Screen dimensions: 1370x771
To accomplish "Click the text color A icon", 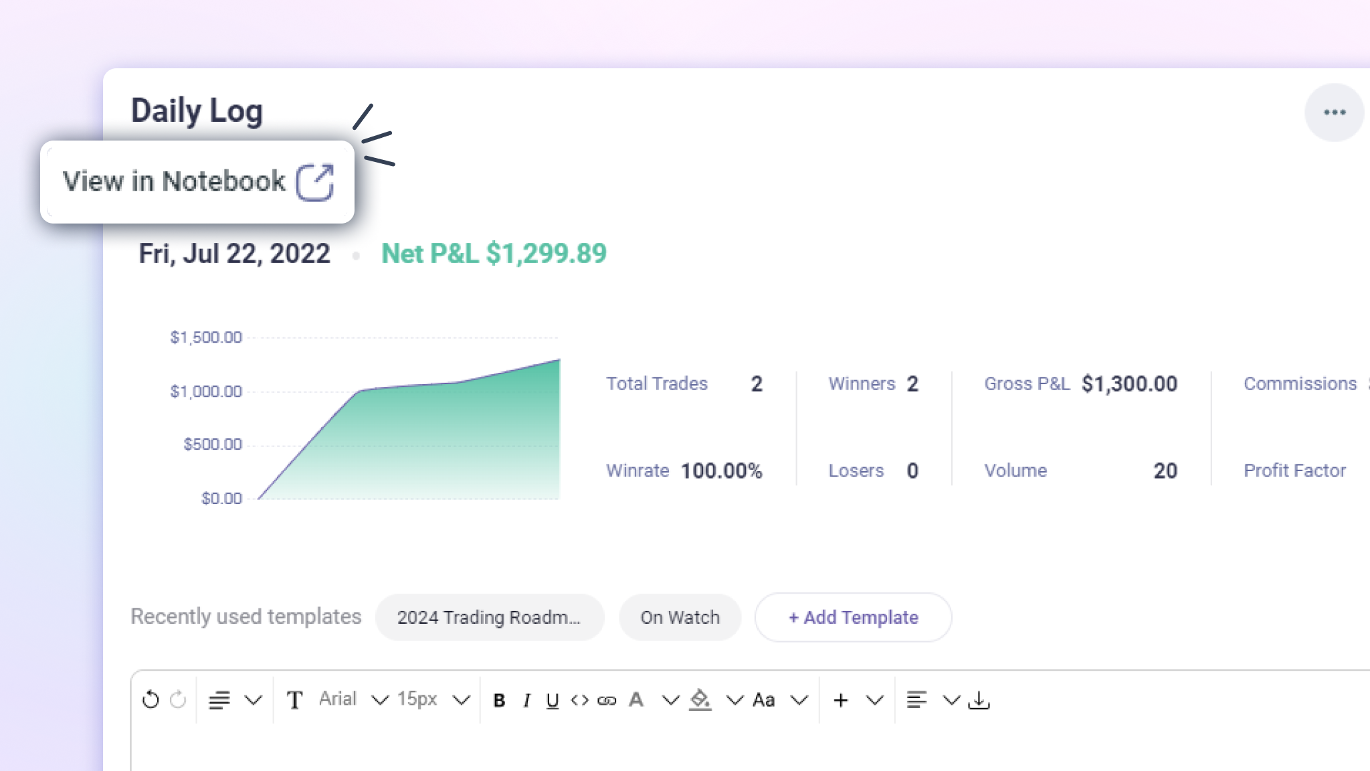I will tap(636, 700).
